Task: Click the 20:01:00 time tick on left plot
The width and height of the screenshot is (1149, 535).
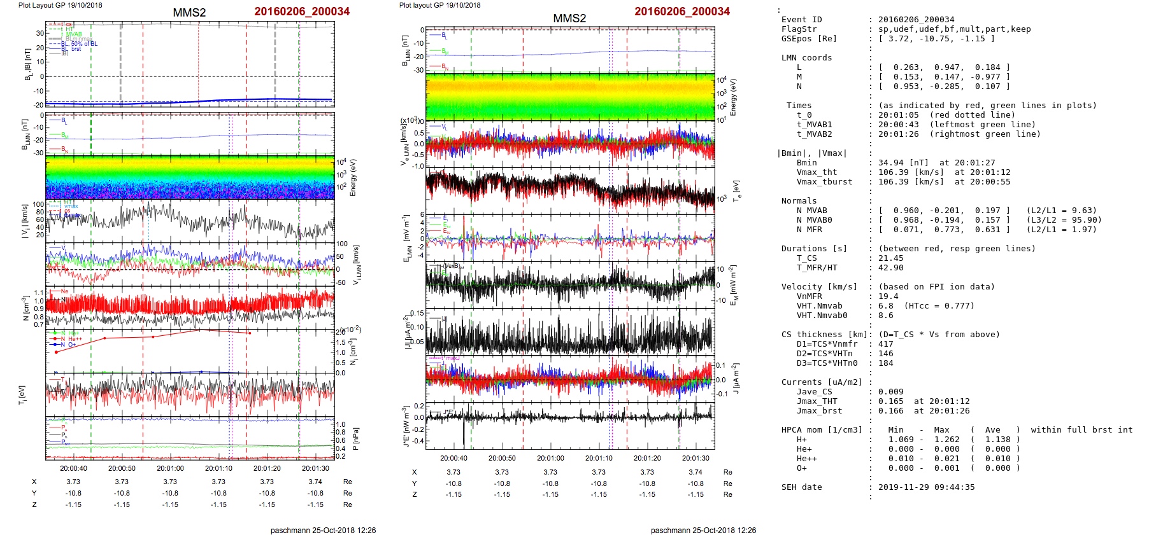Action: pyautogui.click(x=170, y=468)
